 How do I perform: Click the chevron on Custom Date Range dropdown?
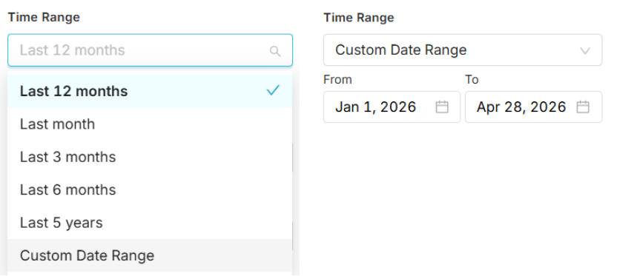pos(585,50)
